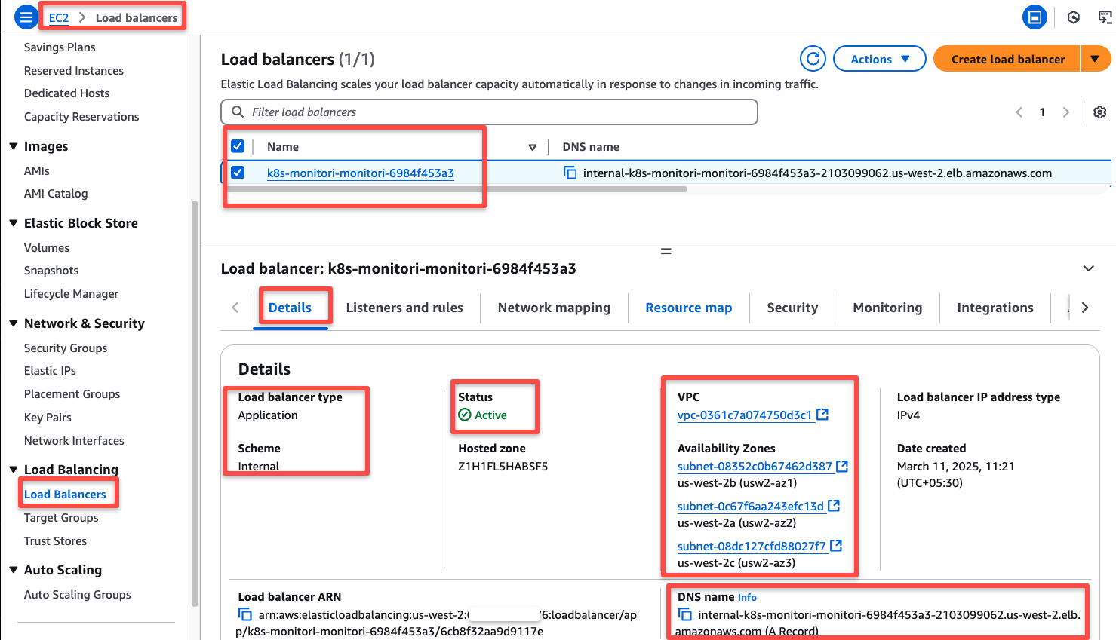
Task: Switch to the Details tab
Action: [x=290, y=308]
